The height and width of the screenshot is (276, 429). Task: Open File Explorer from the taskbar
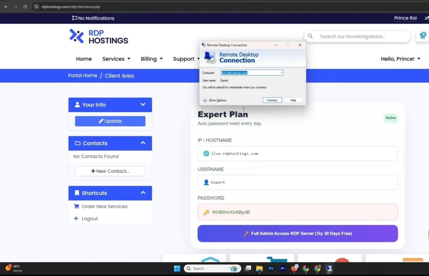259,268
